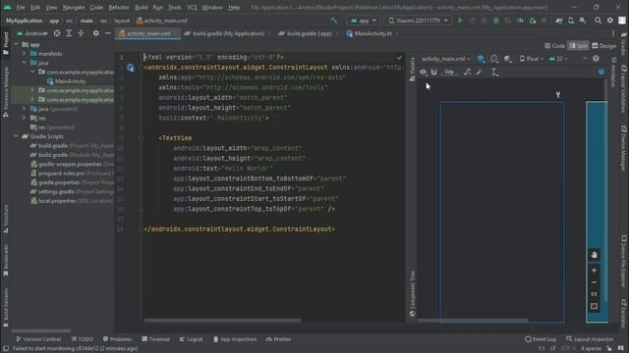Viewport: 629px width, 353px height.
Task: Open the Device Manager phone icon in main toolbar
Action: click(x=571, y=21)
